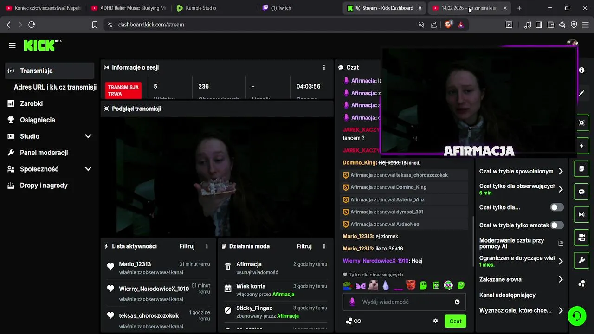
Task: Expand Studio section in sidebar
Action: 88,136
